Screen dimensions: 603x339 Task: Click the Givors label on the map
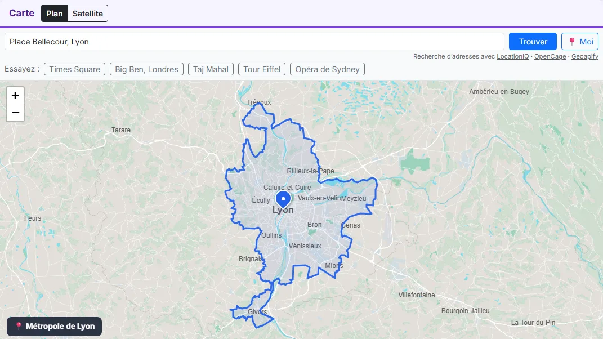click(x=257, y=312)
